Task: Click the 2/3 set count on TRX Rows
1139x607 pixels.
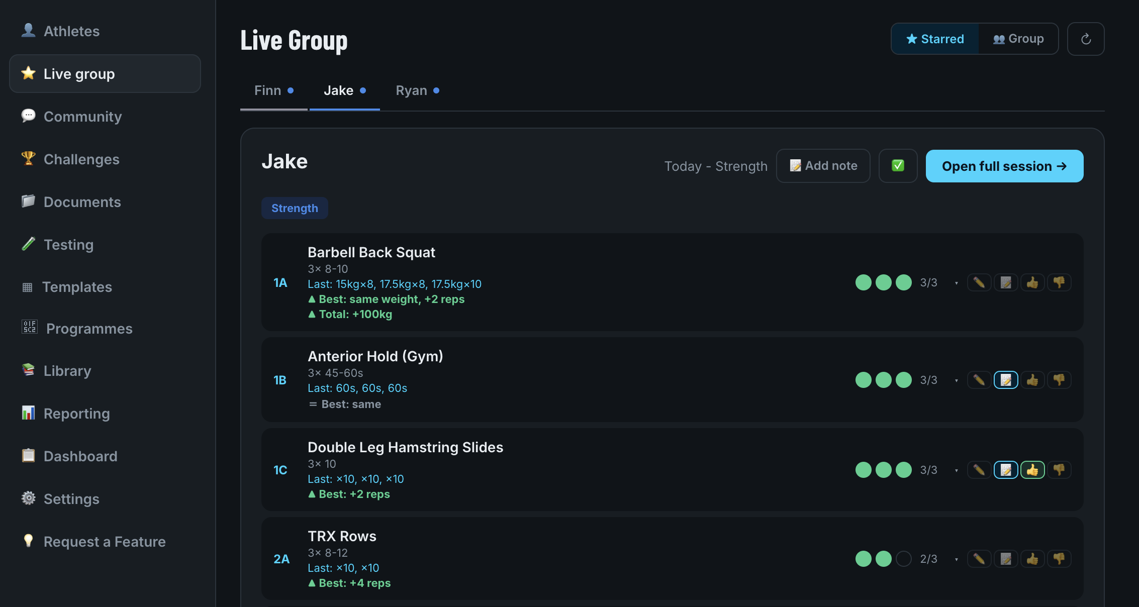Action: click(929, 559)
